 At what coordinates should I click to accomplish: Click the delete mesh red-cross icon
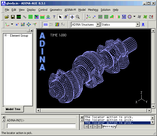(145, 17)
